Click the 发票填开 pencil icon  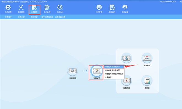[x=97, y=71]
